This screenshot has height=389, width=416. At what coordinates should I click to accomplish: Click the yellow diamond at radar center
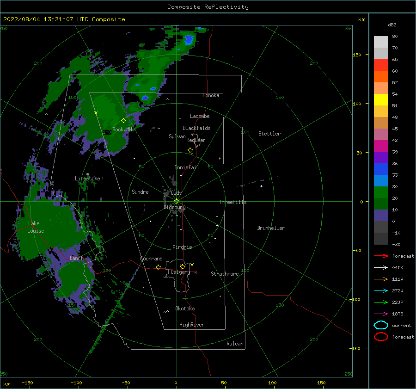click(177, 201)
